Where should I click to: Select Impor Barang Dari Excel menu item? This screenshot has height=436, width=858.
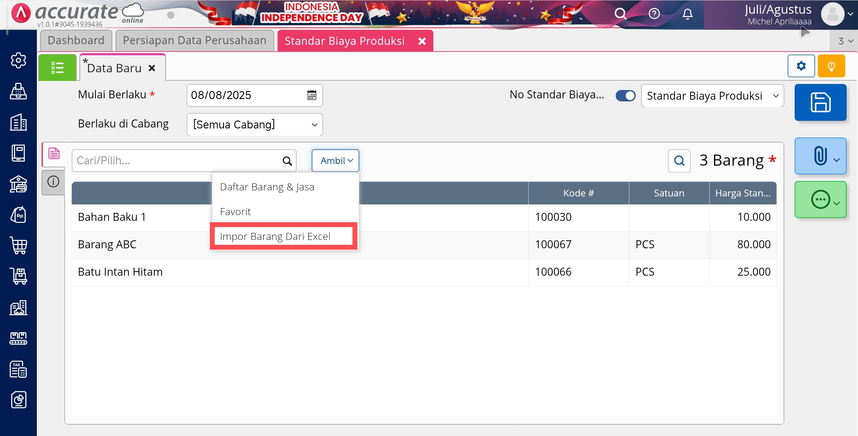[275, 237]
